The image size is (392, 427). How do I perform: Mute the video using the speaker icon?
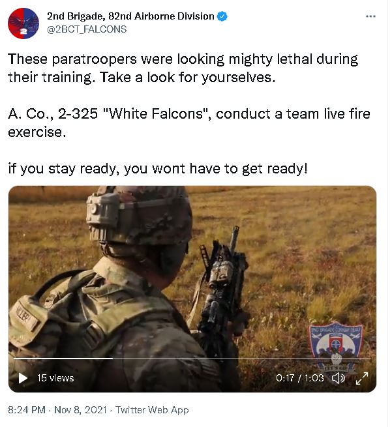pos(338,378)
